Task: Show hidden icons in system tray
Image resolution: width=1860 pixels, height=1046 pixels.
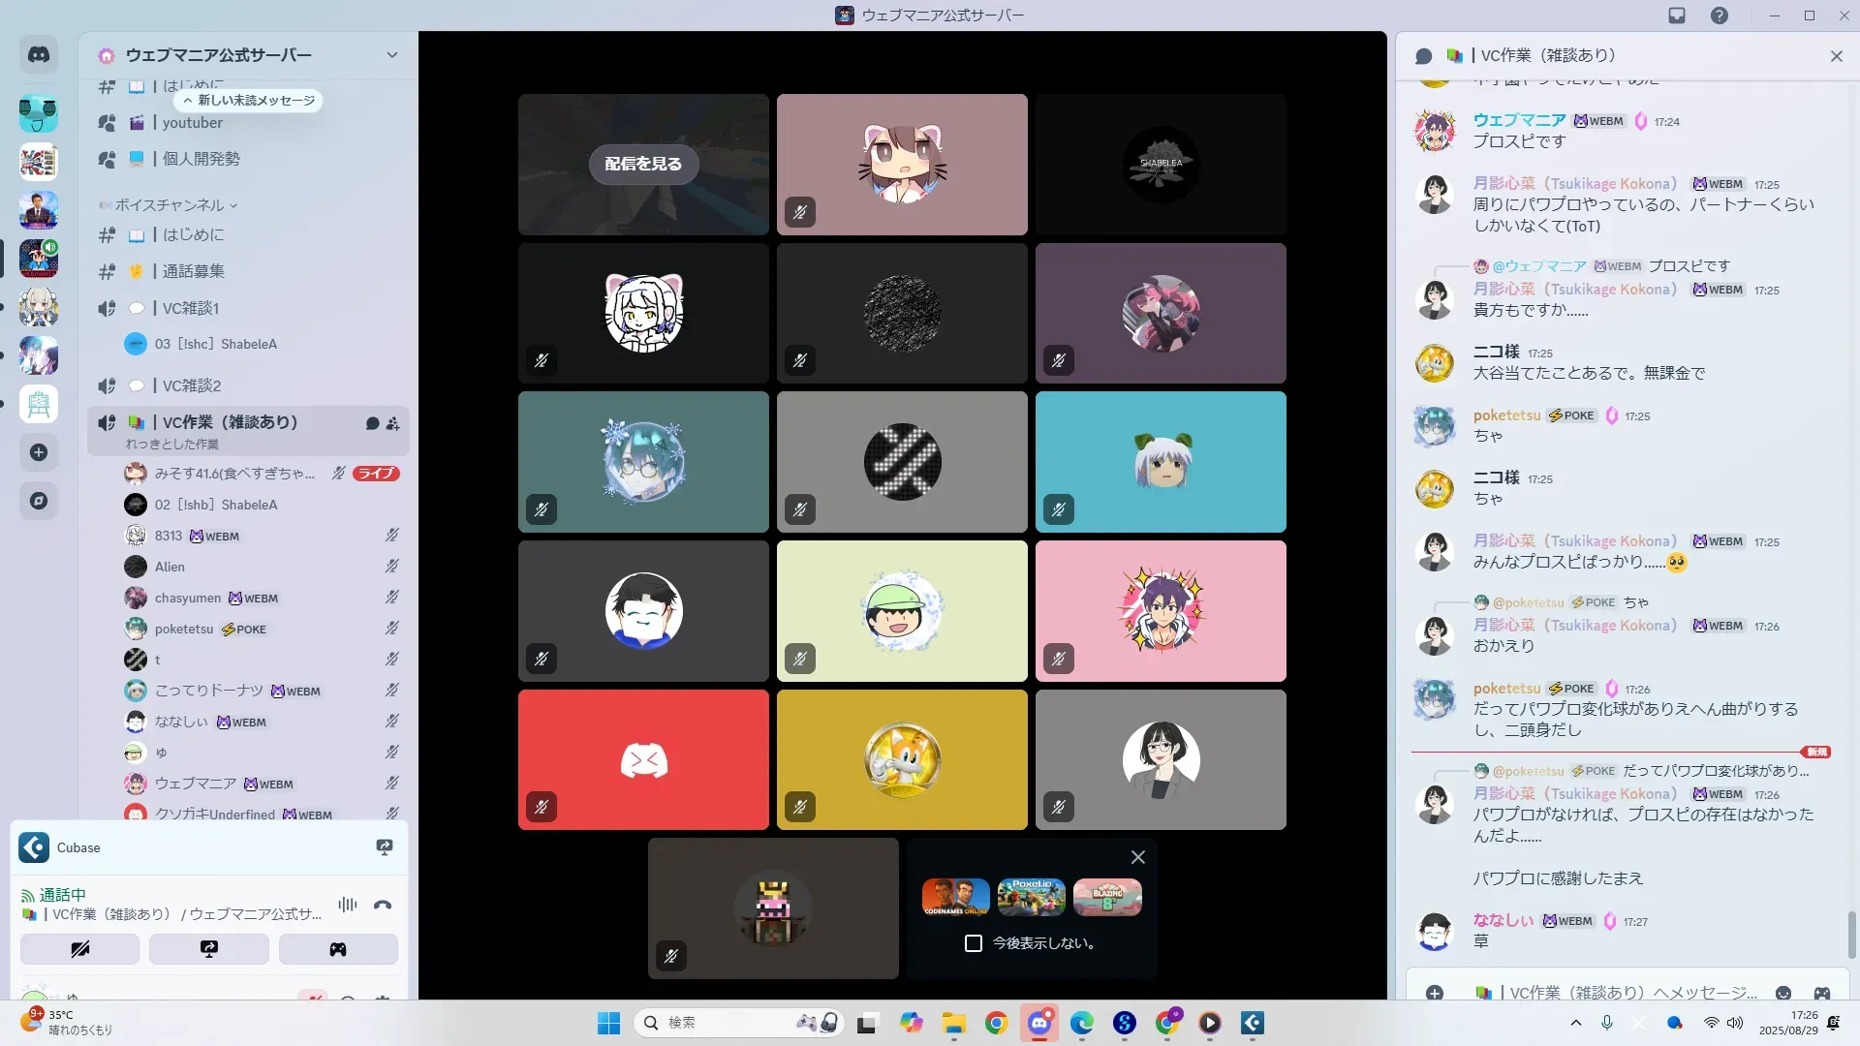Action: (1576, 1023)
